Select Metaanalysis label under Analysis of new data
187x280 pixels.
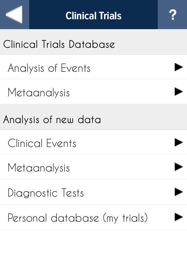[x=39, y=168]
